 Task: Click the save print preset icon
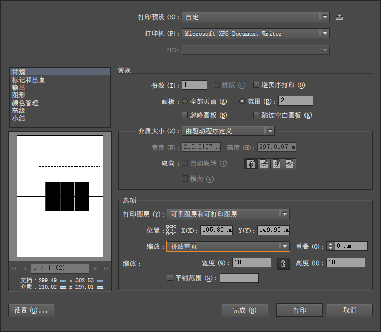339,17
